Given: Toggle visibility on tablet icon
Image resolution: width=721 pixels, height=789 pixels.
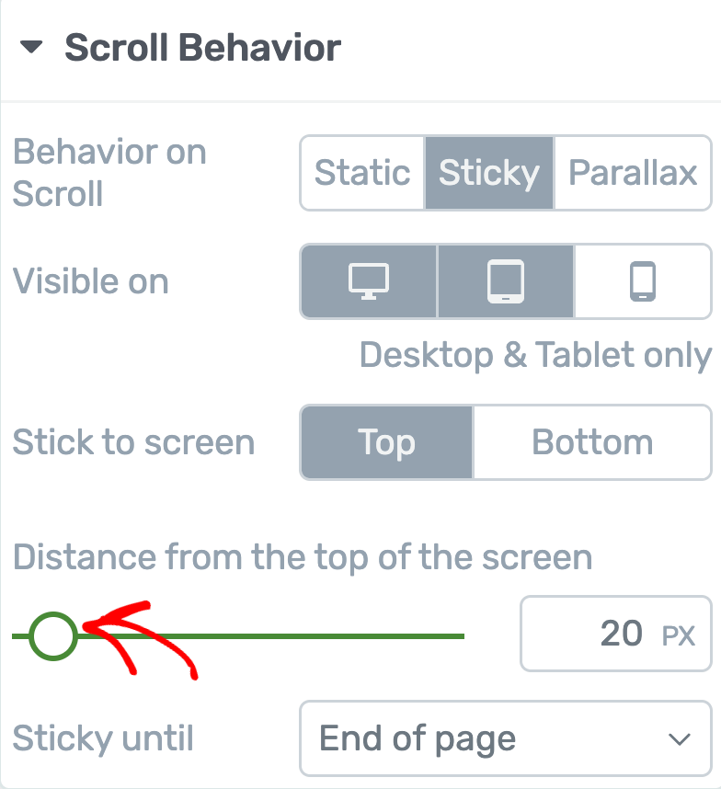Looking at the screenshot, I should click(x=505, y=281).
